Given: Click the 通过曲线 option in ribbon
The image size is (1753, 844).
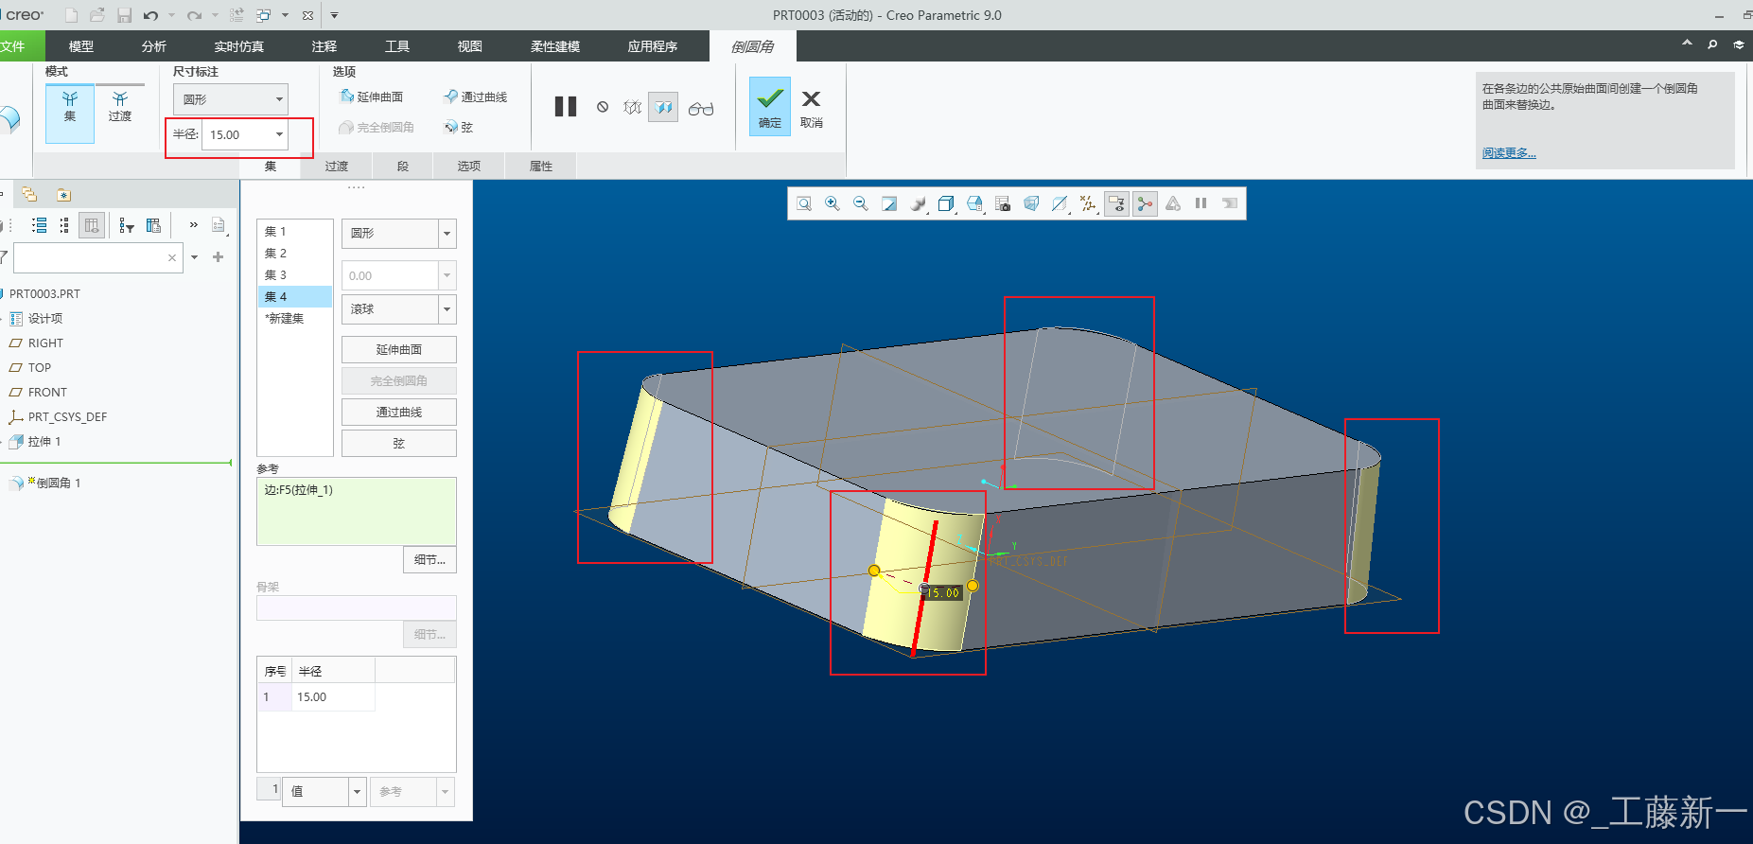Looking at the screenshot, I should pyautogui.click(x=475, y=97).
